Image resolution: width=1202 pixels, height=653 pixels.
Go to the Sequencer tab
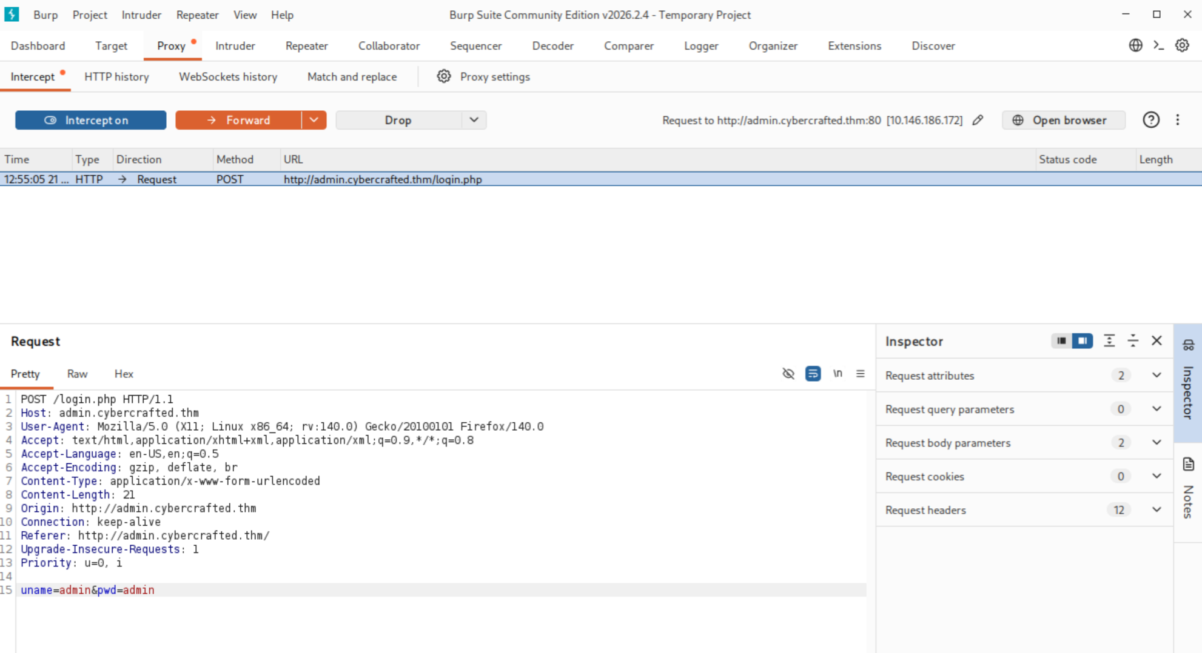(476, 45)
